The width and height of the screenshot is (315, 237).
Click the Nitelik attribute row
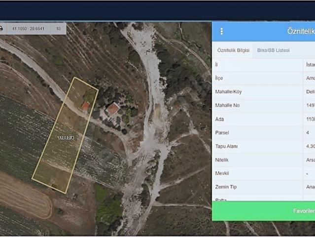(264, 160)
